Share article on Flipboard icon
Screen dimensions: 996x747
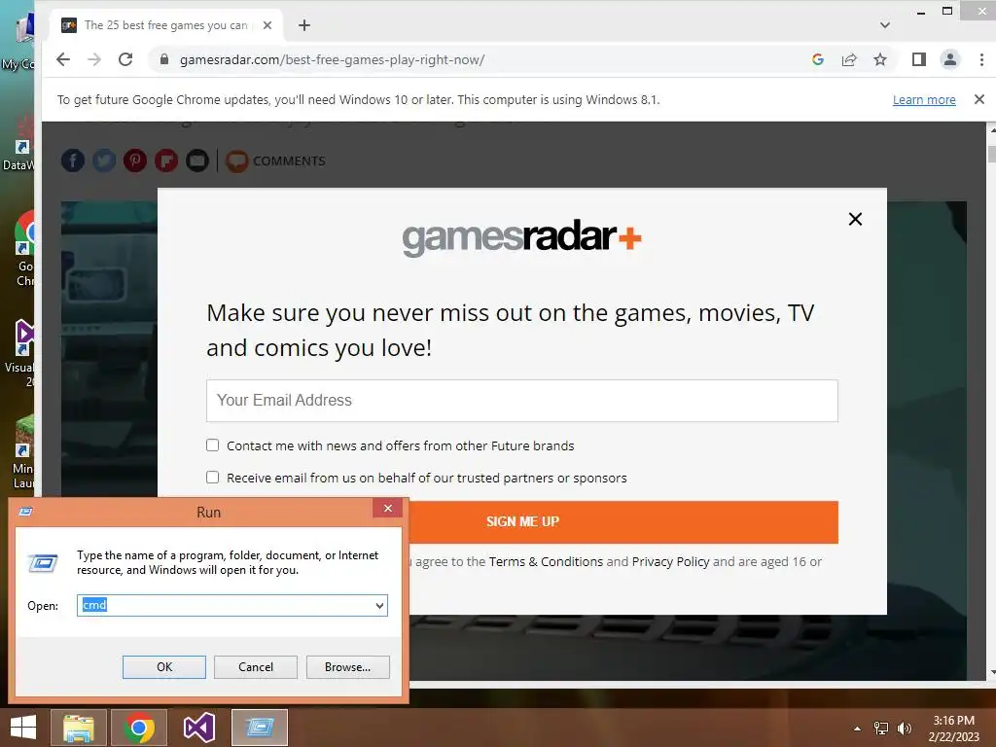(166, 160)
